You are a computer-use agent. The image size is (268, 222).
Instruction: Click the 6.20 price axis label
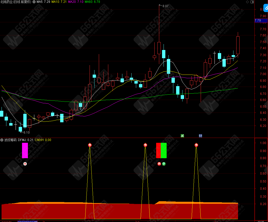point(263,126)
